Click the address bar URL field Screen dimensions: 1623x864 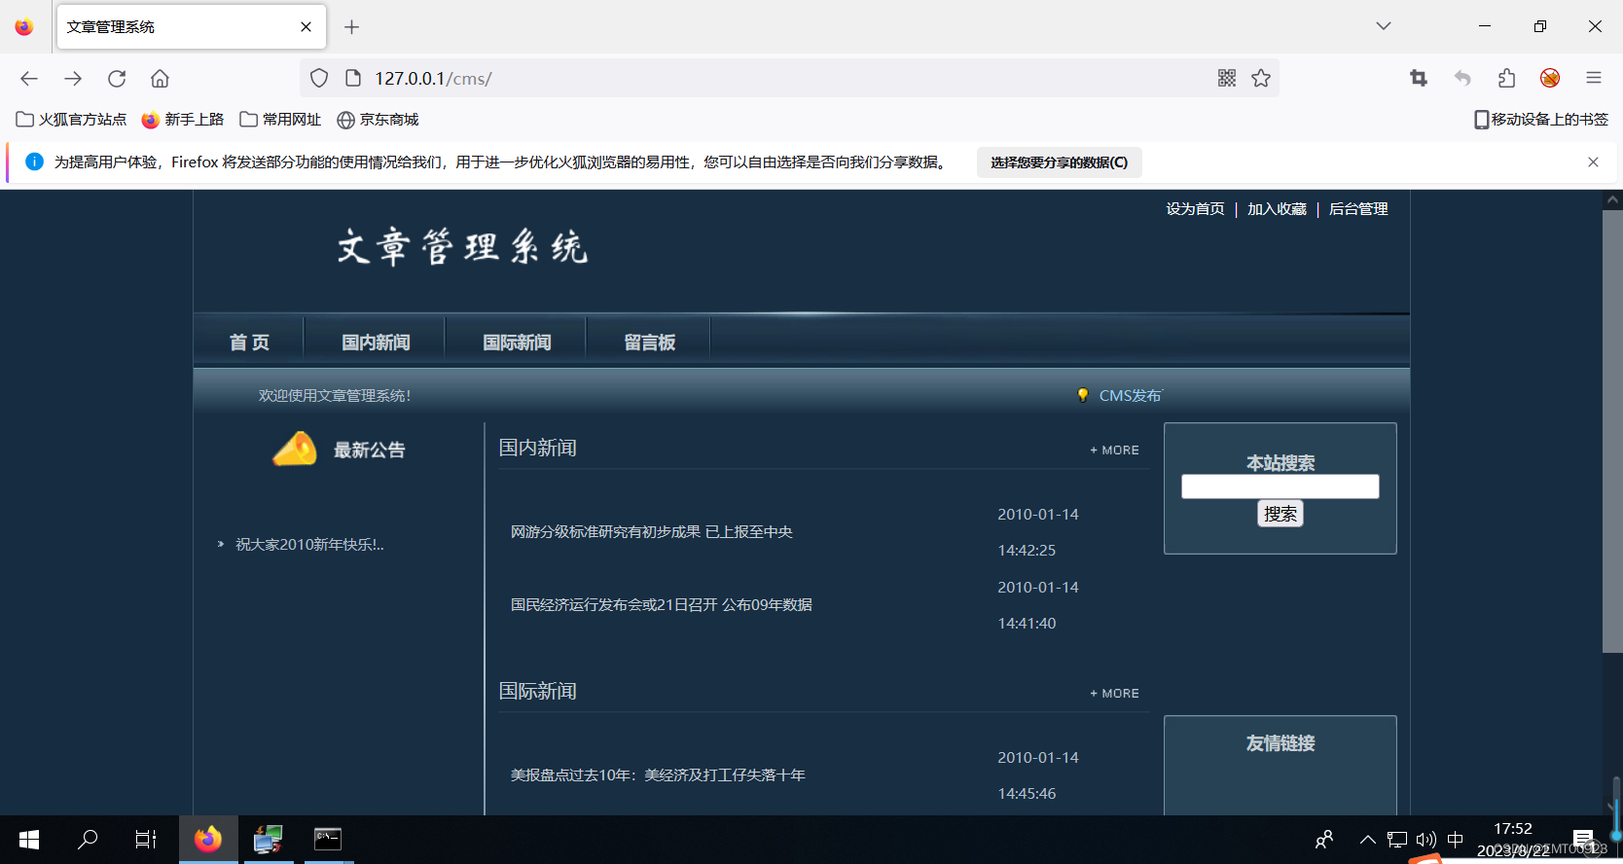[788, 79]
